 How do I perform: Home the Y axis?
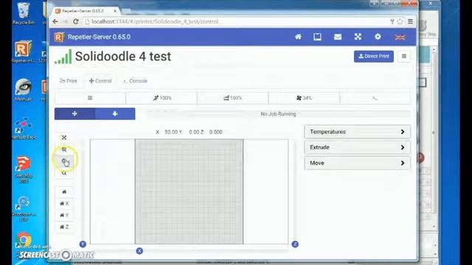[x=64, y=215]
